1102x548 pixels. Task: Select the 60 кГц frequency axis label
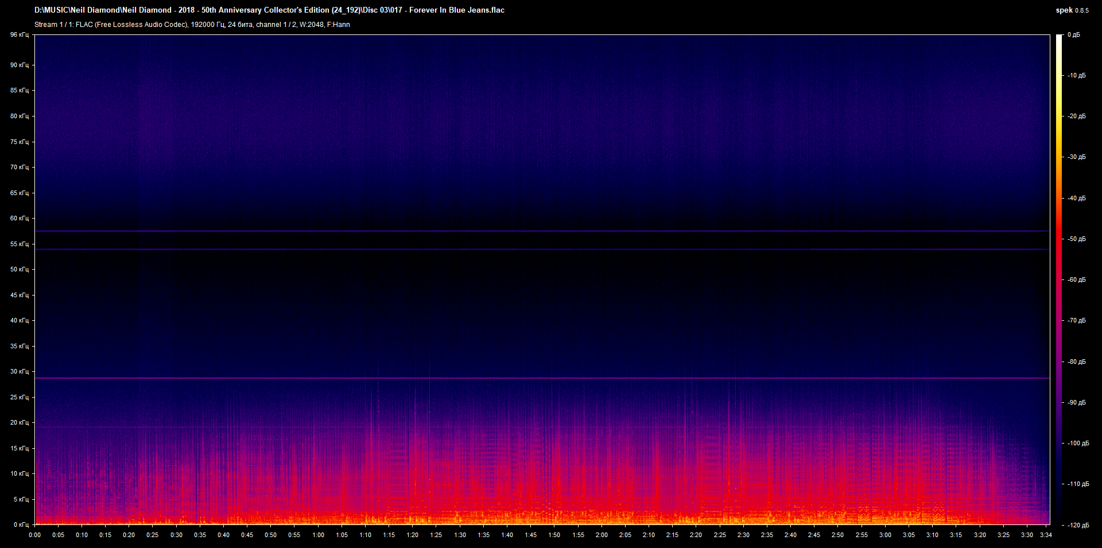(19, 218)
